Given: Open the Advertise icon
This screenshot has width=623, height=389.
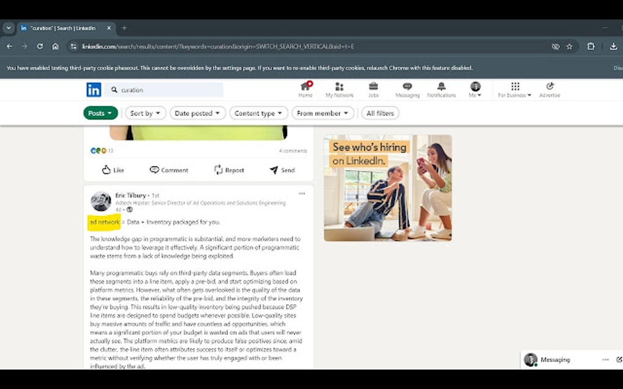Looking at the screenshot, I should coord(550,90).
